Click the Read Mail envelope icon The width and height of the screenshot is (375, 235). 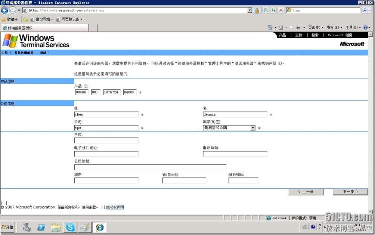point(292,28)
